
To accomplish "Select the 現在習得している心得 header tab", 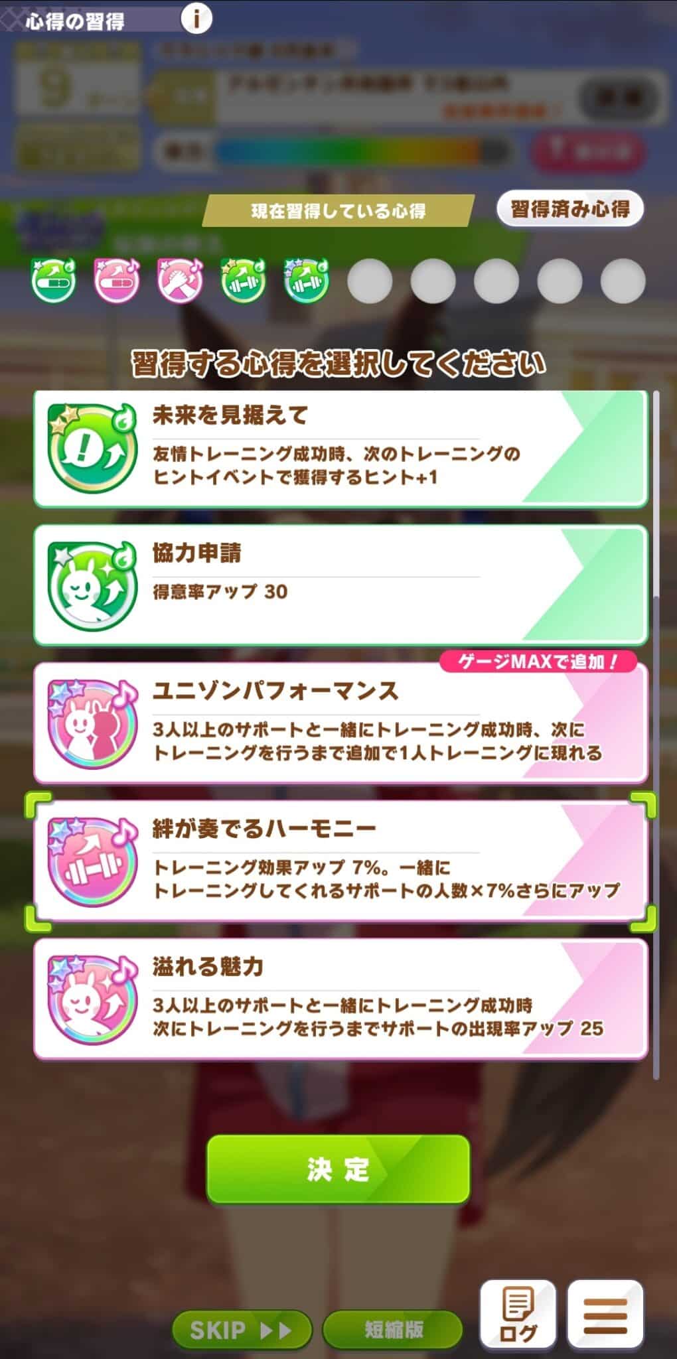I will tap(338, 211).
